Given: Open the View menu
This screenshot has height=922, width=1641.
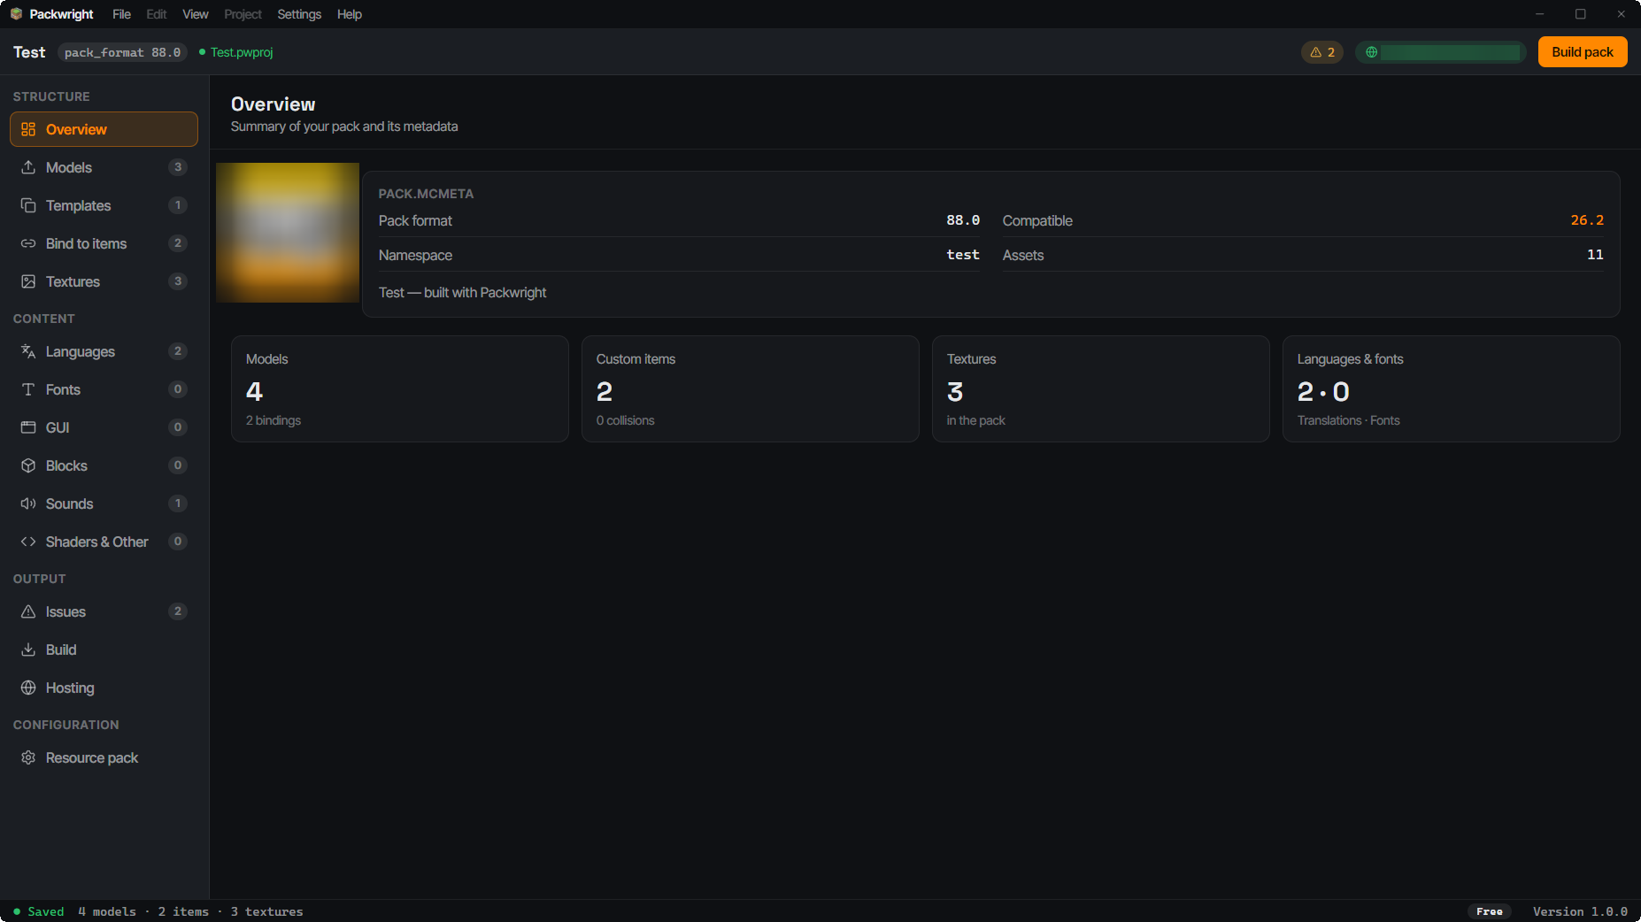Looking at the screenshot, I should tap(196, 14).
